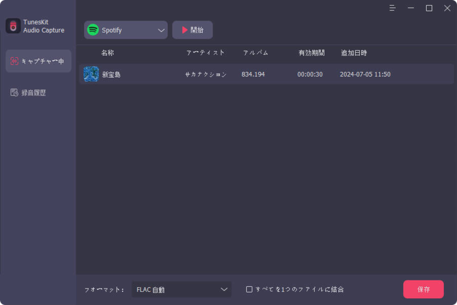The height and width of the screenshot is (305, 457).
Task: Click the アーティスト column header
Action: point(206,53)
